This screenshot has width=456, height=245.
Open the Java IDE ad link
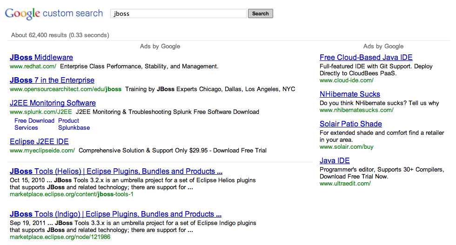point(335,161)
